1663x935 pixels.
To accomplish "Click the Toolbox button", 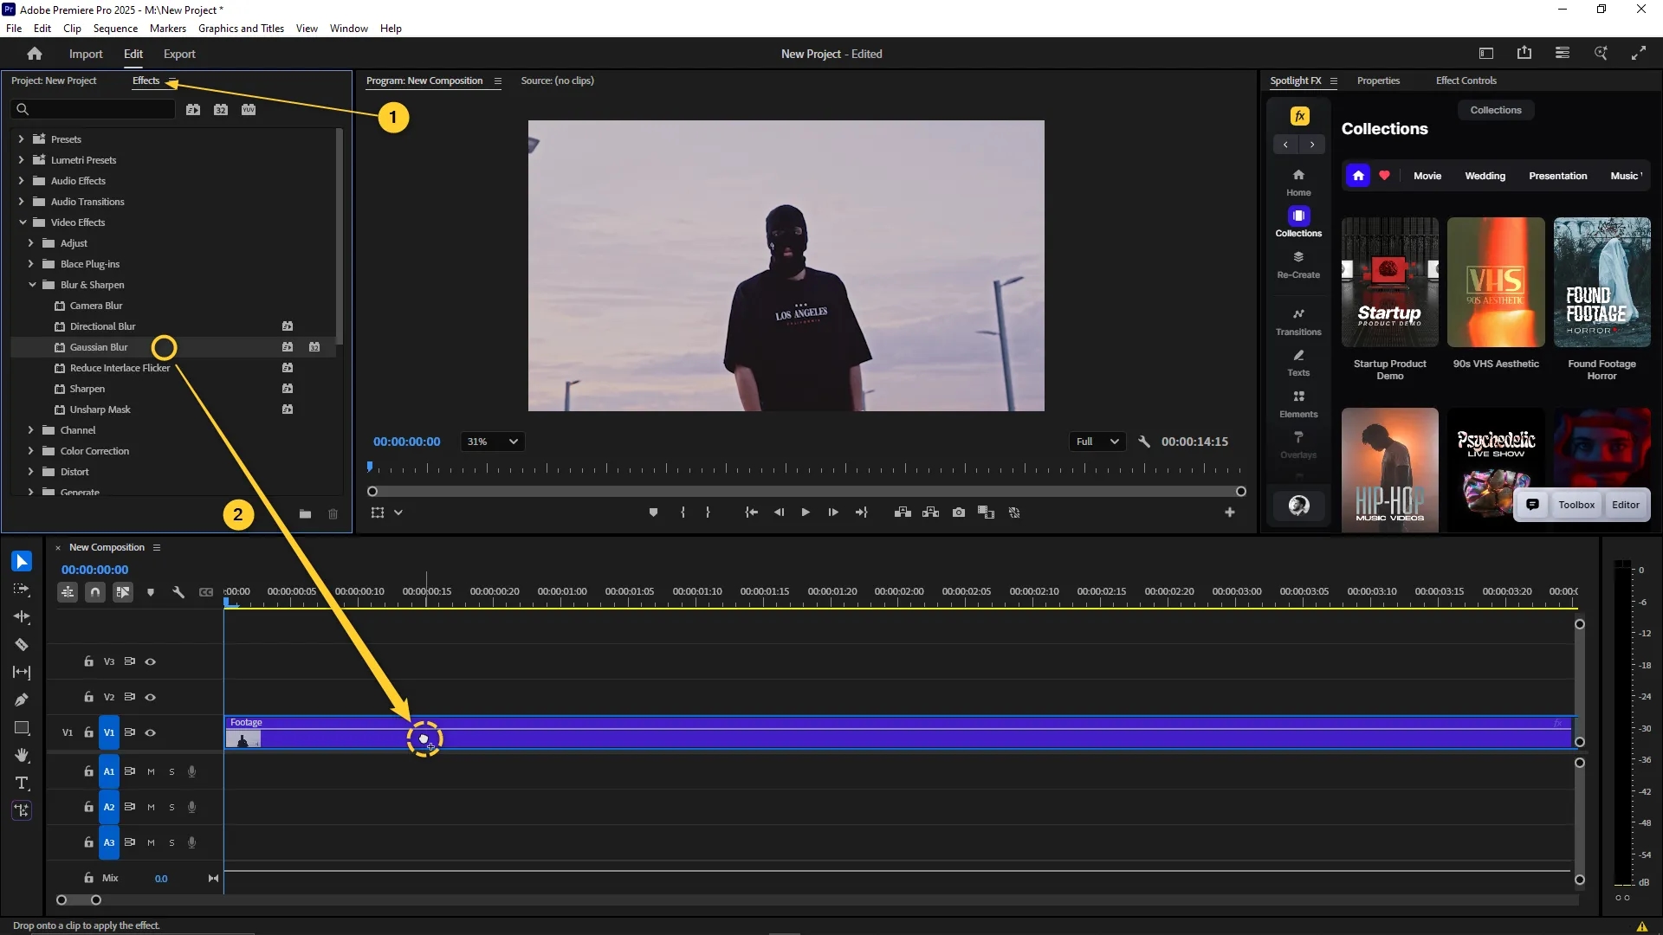I will (x=1576, y=505).
